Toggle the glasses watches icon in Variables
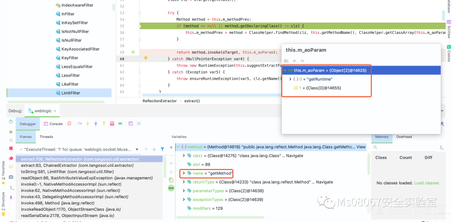This screenshot has height=222, width=452. click(171, 188)
